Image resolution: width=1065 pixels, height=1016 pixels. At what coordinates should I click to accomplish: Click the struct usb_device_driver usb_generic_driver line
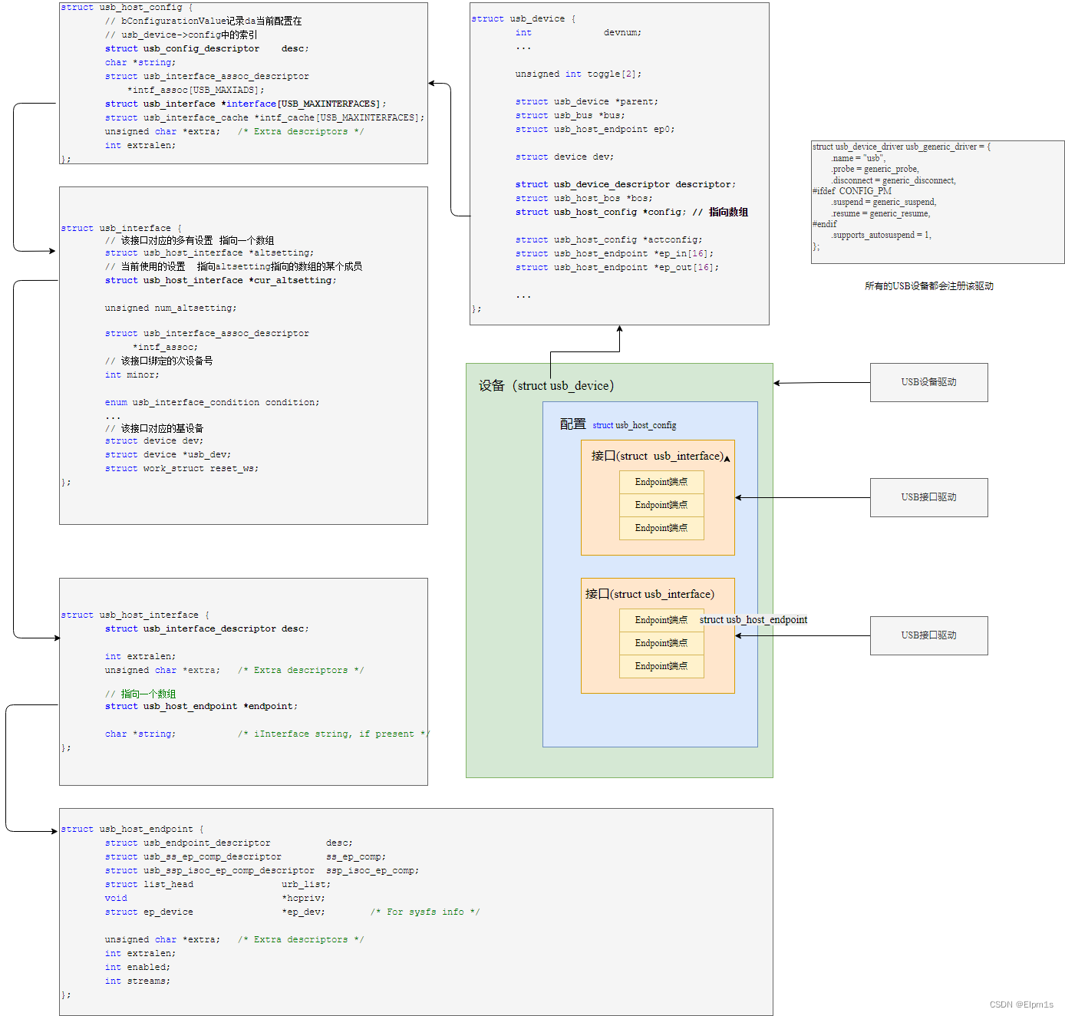point(901,147)
